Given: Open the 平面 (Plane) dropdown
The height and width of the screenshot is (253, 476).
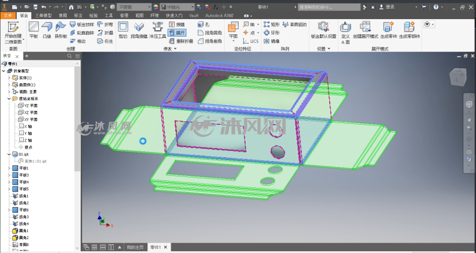Looking at the screenshot, I should point(233,42).
